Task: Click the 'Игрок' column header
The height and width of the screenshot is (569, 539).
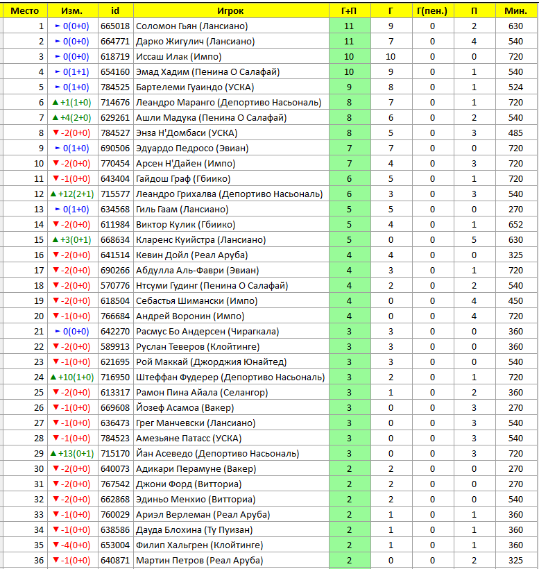Action: (x=231, y=11)
